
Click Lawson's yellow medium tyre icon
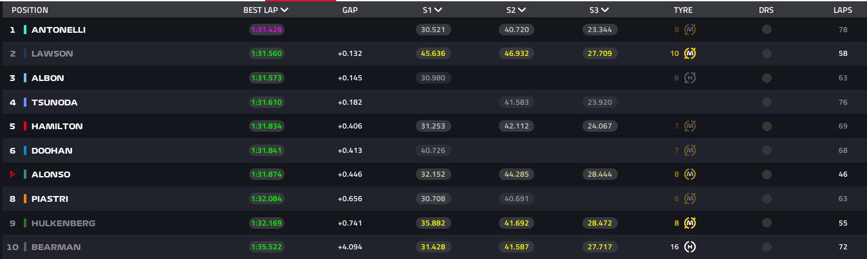(x=690, y=53)
